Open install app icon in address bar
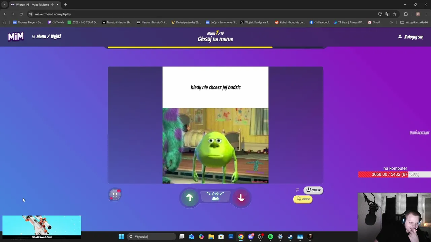Viewport: 431px width, 242px height. tap(380, 14)
